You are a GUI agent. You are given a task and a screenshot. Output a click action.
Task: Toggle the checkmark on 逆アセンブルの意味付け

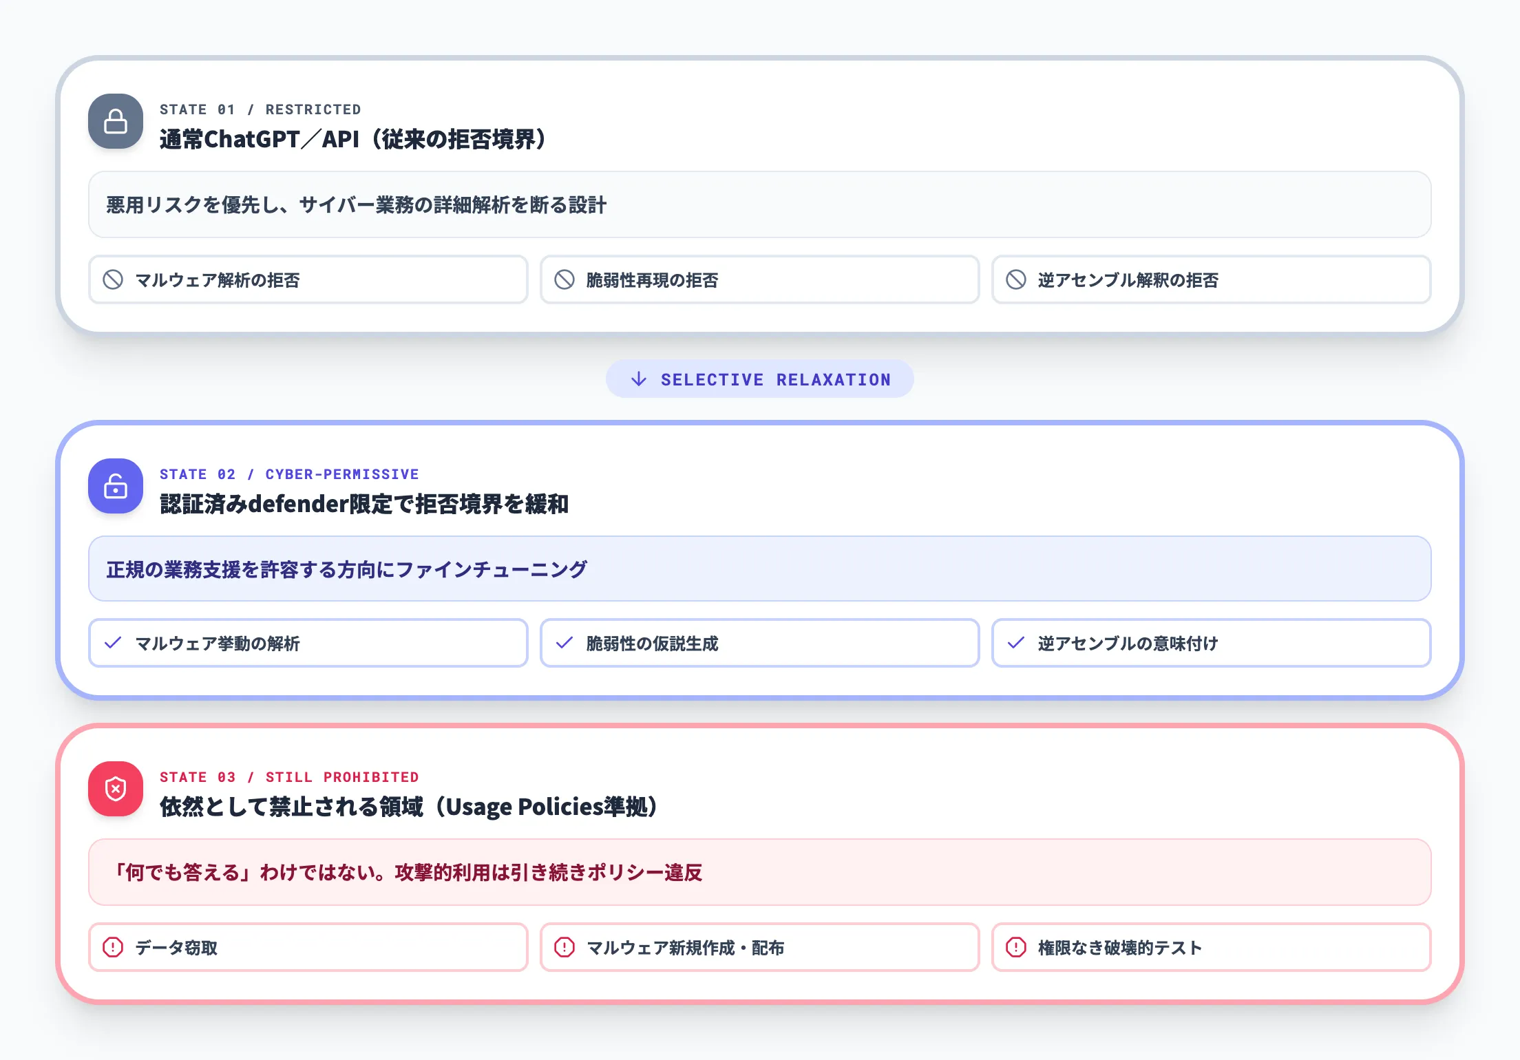[x=1016, y=643]
